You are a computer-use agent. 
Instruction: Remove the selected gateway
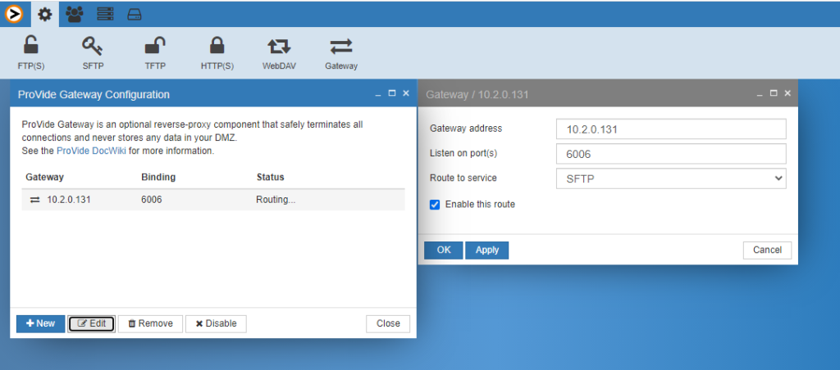point(151,323)
